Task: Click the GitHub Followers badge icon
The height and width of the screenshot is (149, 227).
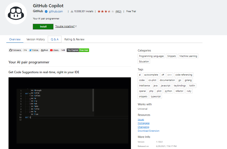Action: coord(11,50)
